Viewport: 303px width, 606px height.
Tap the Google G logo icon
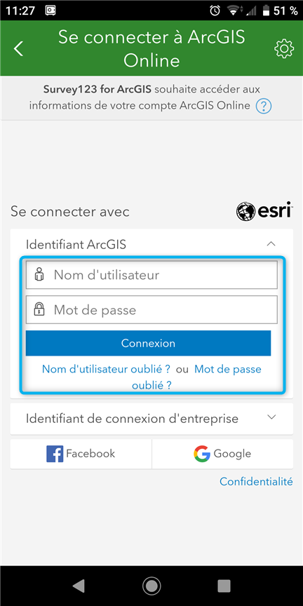tap(202, 454)
